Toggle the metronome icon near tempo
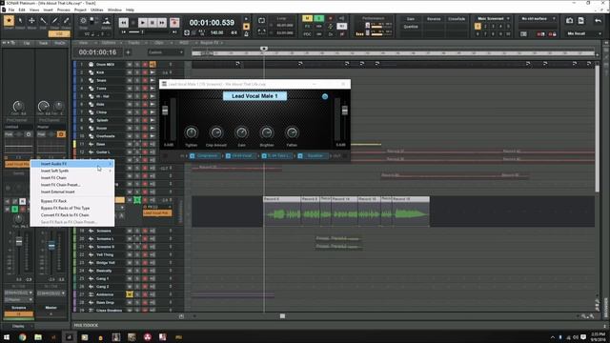The image size is (610, 343). (x=246, y=34)
